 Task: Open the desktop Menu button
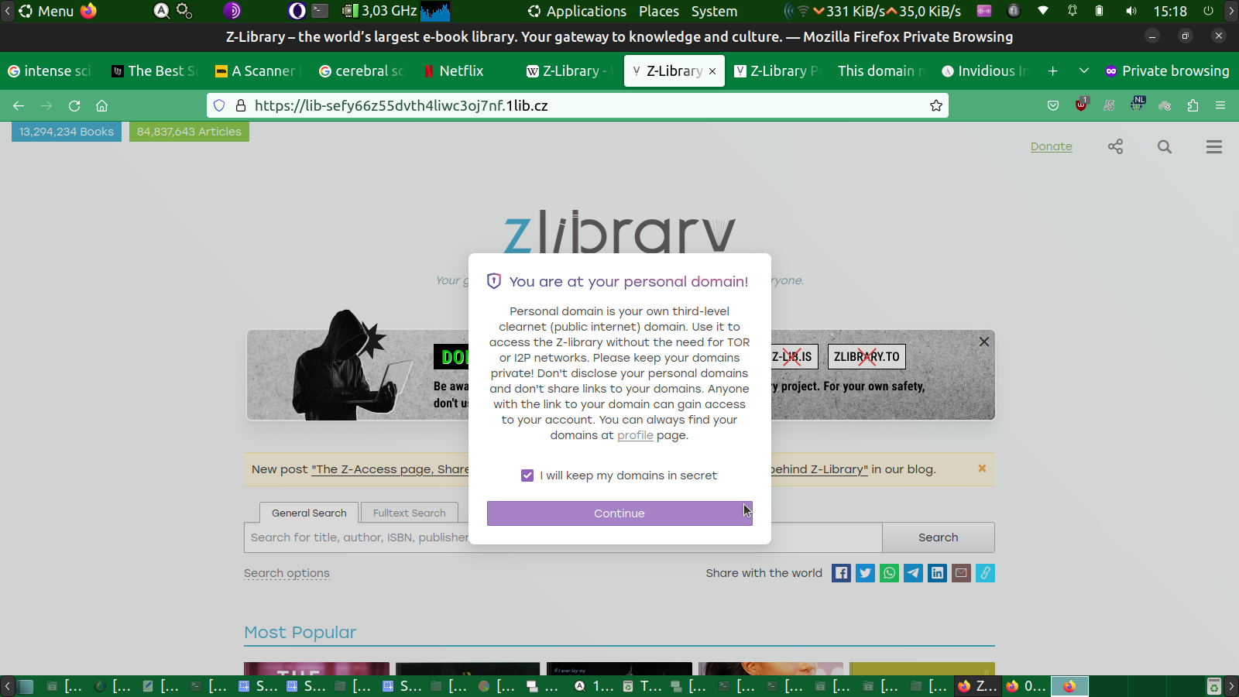point(46,11)
